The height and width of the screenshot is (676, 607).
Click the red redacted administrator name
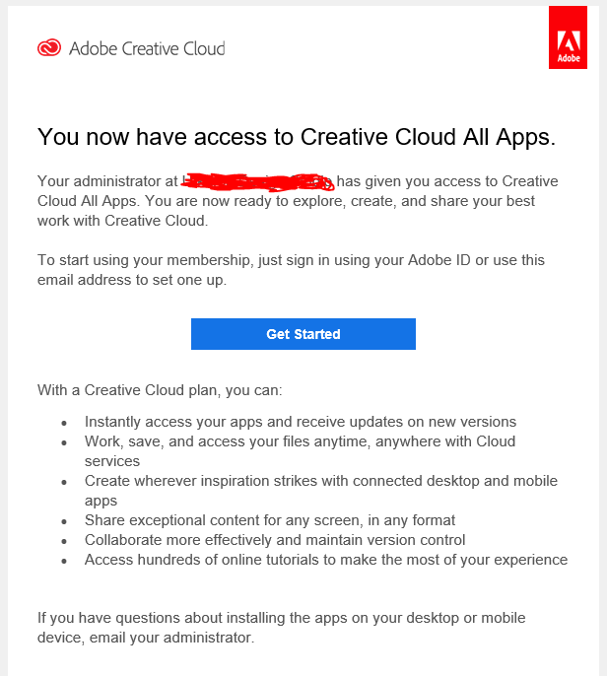[259, 181]
